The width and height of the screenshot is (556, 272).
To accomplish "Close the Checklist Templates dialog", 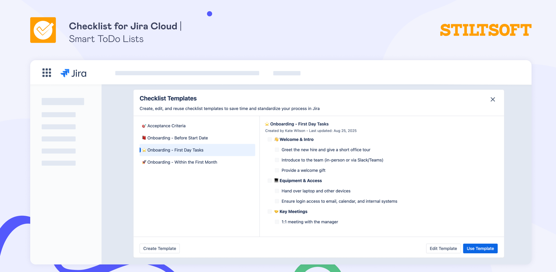I will coord(493,99).
